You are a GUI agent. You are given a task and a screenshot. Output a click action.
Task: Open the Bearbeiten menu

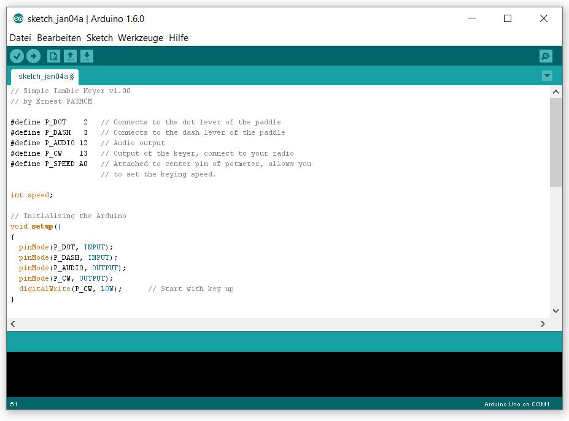click(x=59, y=37)
